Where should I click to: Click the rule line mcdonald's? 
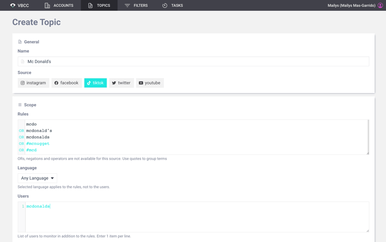tap(39, 131)
